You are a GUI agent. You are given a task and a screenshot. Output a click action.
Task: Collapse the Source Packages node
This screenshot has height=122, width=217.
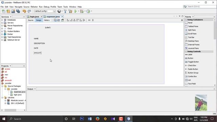2,86
